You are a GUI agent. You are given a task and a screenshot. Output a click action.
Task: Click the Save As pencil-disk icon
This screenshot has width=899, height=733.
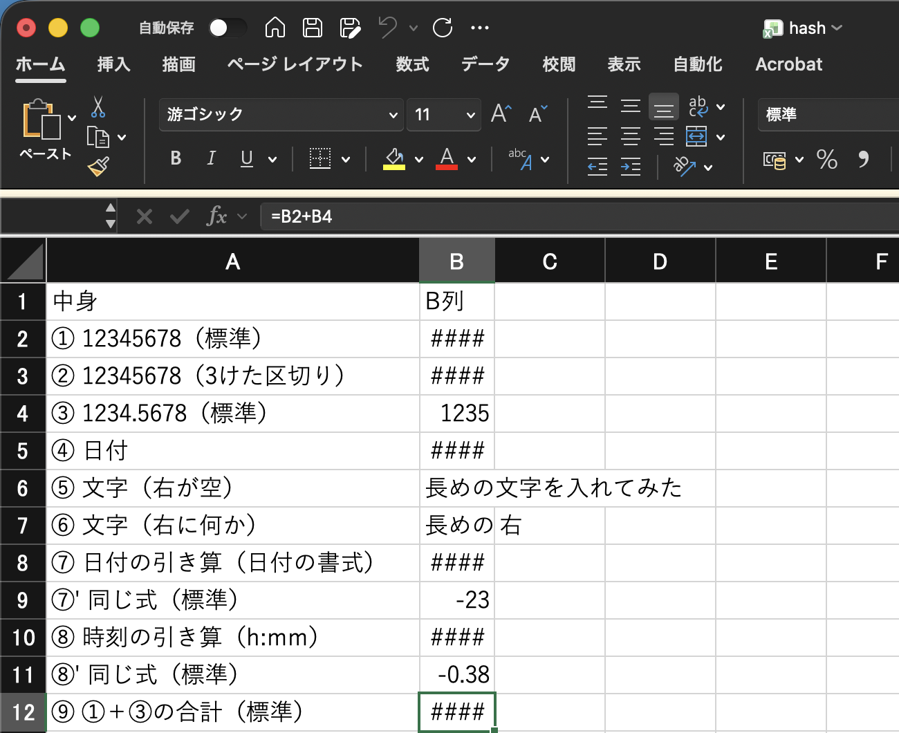tap(350, 28)
